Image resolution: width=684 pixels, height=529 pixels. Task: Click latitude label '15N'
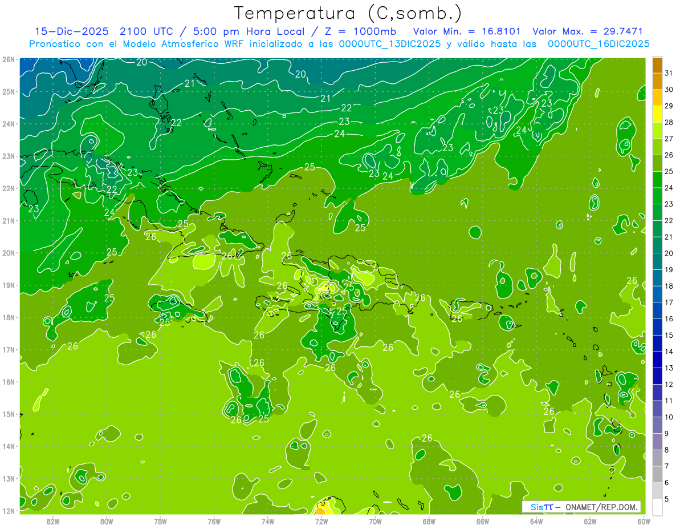pyautogui.click(x=9, y=414)
